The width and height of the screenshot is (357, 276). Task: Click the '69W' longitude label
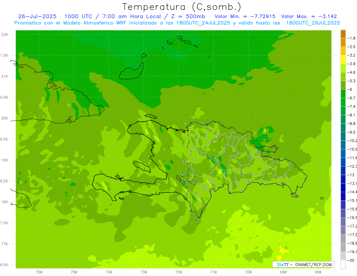pyautogui.click(x=283, y=272)
